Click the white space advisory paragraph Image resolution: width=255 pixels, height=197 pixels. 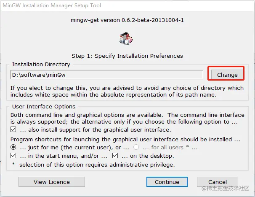127,91
